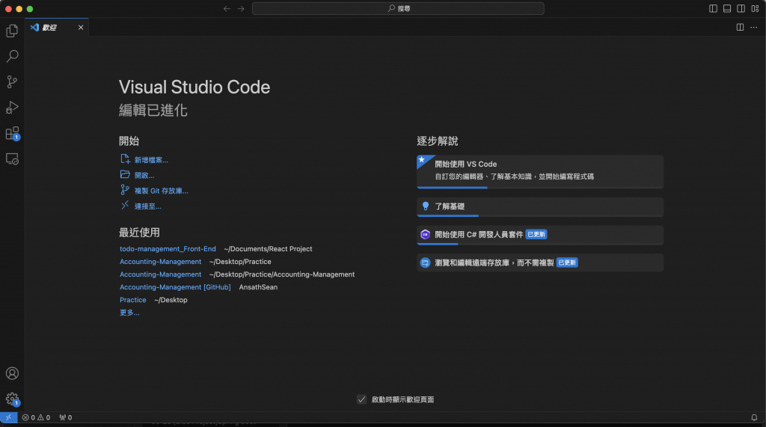Click the C# Dev Kit icon
766x427 pixels.
pos(425,235)
